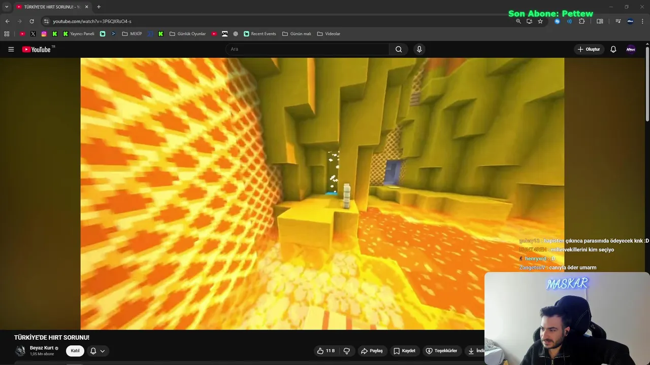Screen dimensions: 650x365
Task: Click the YouTube search magnifier button
Action: pos(399,49)
